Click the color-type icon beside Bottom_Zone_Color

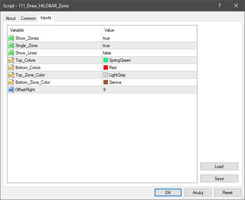point(11,82)
